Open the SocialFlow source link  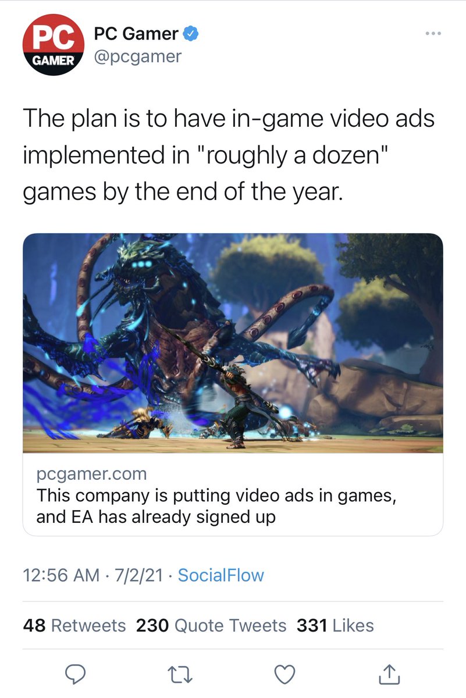coord(220,575)
